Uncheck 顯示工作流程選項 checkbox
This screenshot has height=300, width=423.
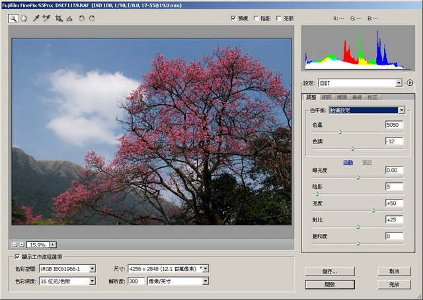point(17,256)
